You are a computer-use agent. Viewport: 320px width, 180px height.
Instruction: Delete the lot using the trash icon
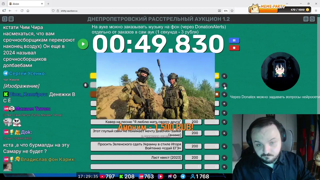[x=85, y=85]
